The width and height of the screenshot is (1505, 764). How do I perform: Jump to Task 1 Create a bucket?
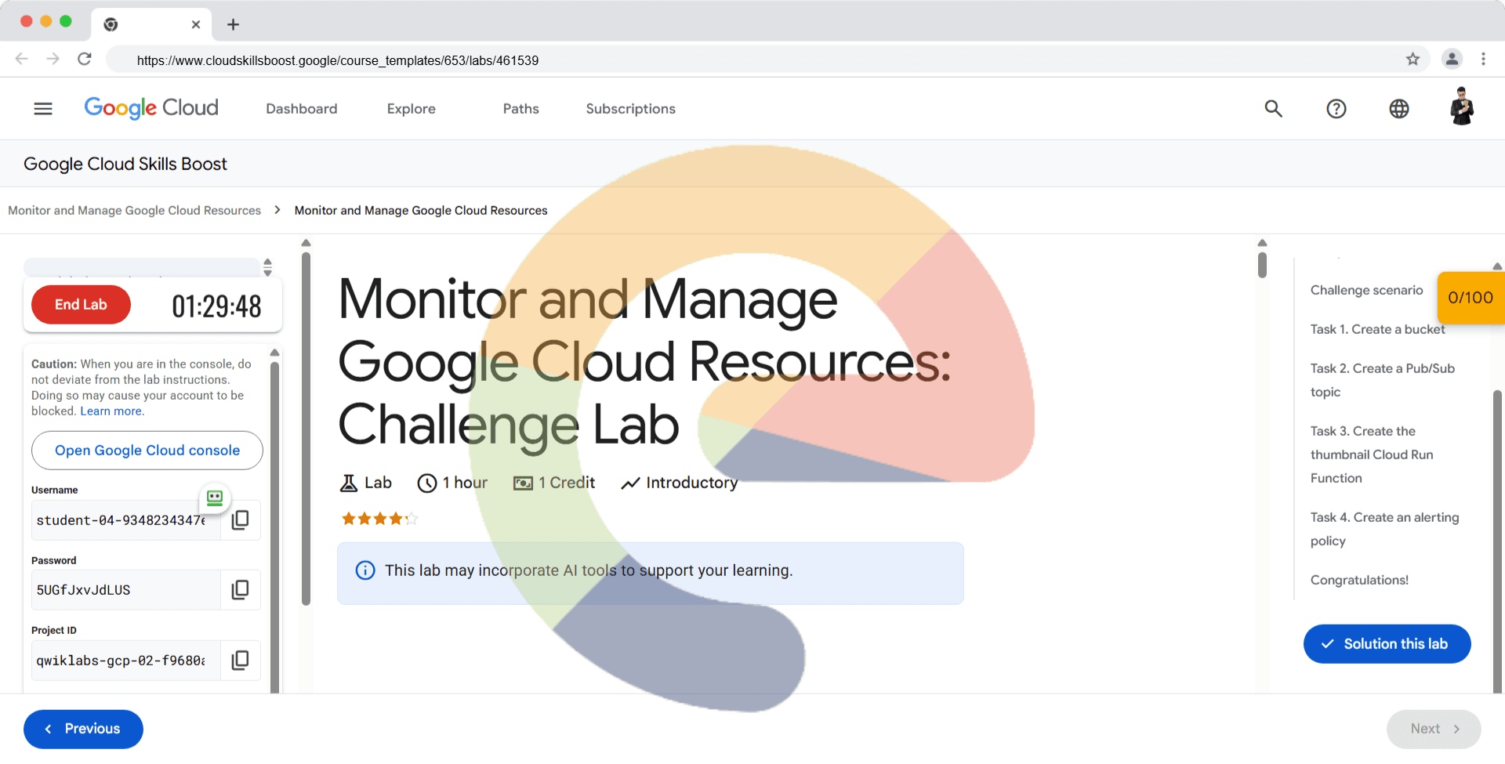(1377, 329)
